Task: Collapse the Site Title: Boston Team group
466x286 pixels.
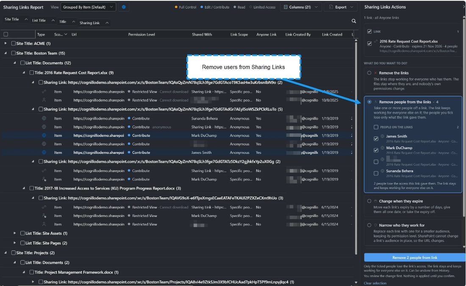Action: pyautogui.click(x=6, y=53)
